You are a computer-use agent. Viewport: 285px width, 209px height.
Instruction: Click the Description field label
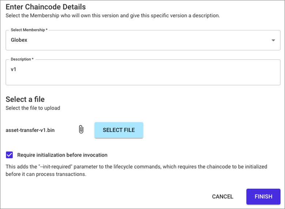pyautogui.click(x=22, y=59)
